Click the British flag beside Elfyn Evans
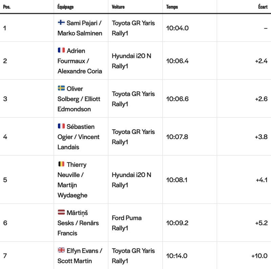The height and width of the screenshot is (269, 271). click(61, 250)
